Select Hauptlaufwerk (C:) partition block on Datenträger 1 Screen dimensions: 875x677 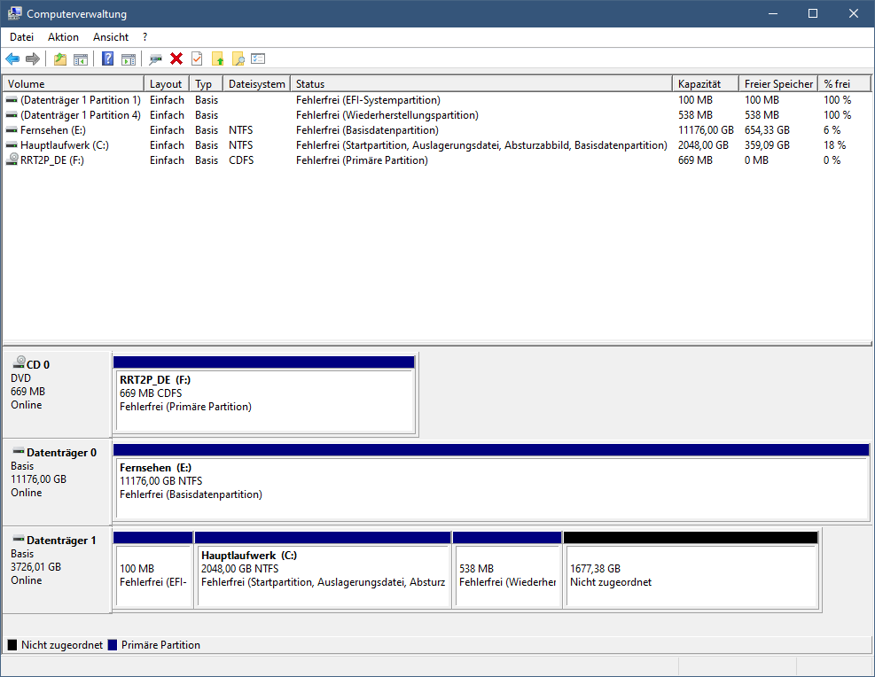323,570
